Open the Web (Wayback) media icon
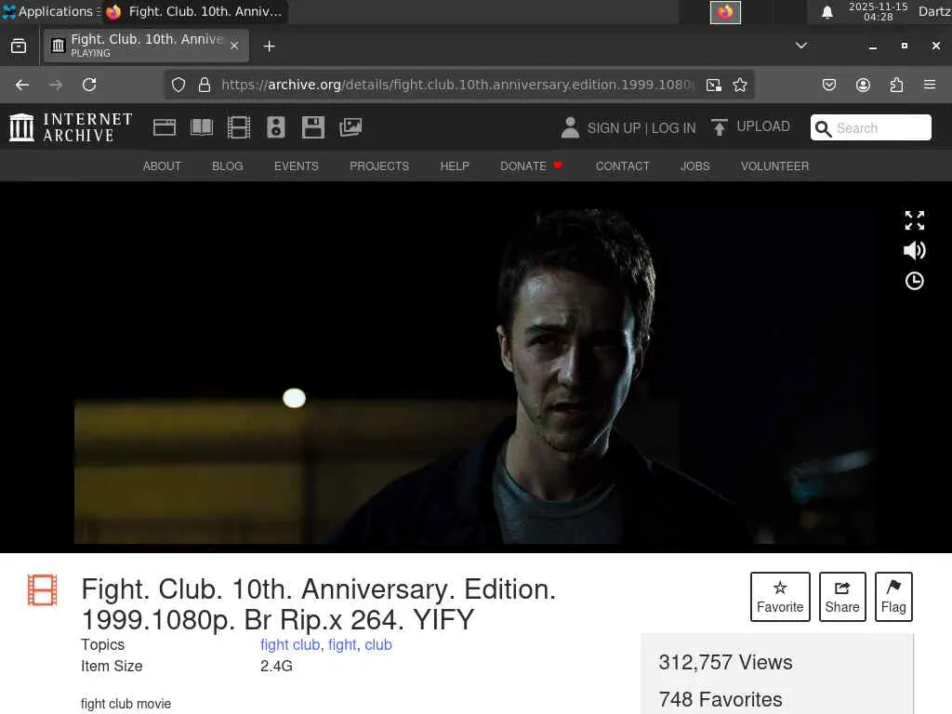The height and width of the screenshot is (714, 952). 165,127
